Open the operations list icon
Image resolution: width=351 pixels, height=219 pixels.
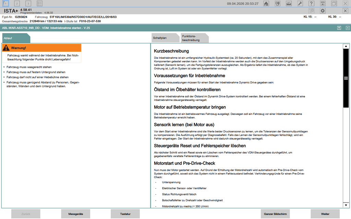point(39,3)
